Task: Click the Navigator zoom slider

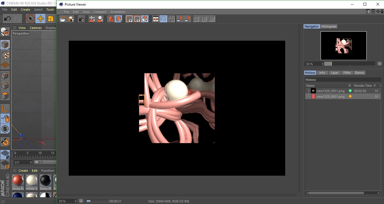Action: tap(349, 64)
